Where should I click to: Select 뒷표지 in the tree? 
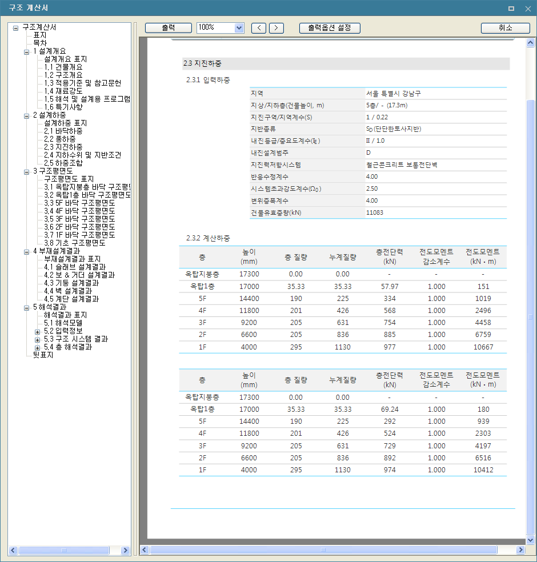(43, 355)
